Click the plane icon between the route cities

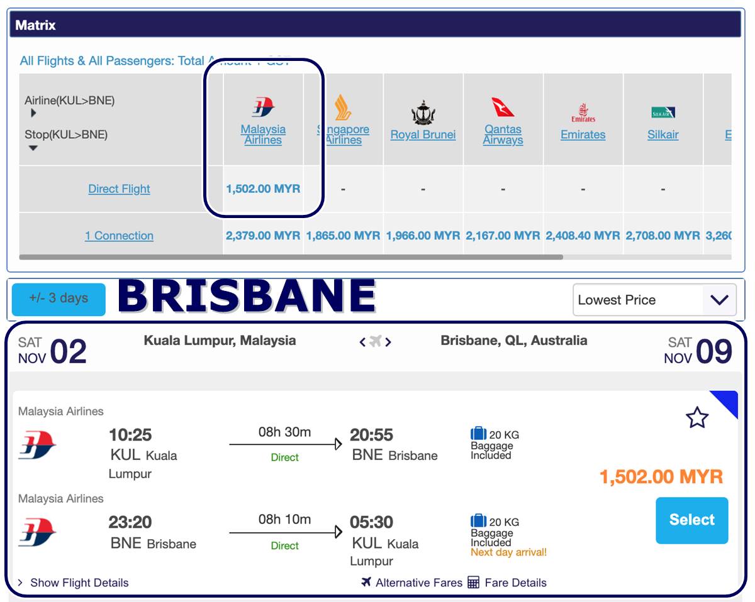376,341
